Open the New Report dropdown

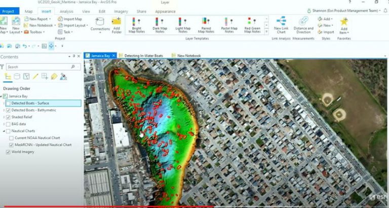(x=50, y=19)
